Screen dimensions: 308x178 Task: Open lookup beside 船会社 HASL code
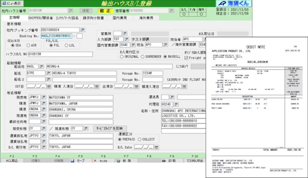pos(41,66)
